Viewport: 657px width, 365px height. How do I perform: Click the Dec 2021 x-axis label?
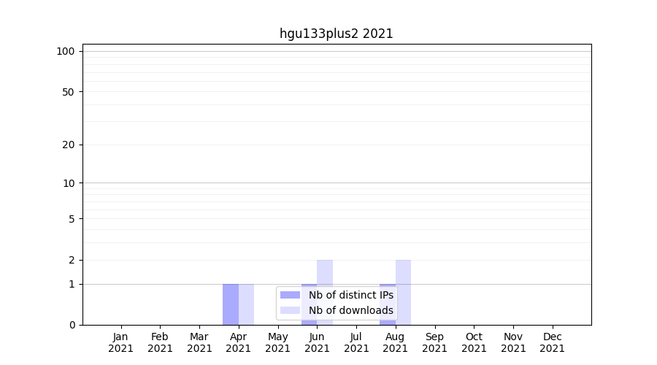(x=552, y=342)
